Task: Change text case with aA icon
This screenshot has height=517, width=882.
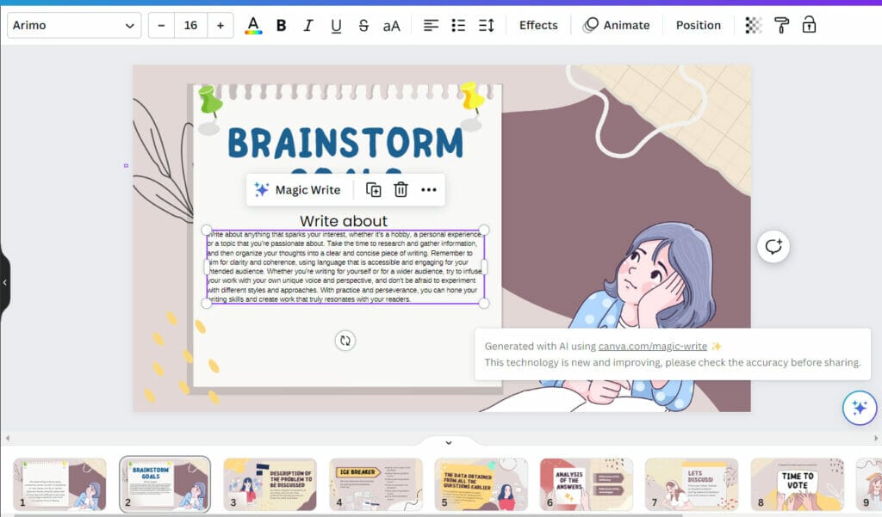Action: click(391, 26)
